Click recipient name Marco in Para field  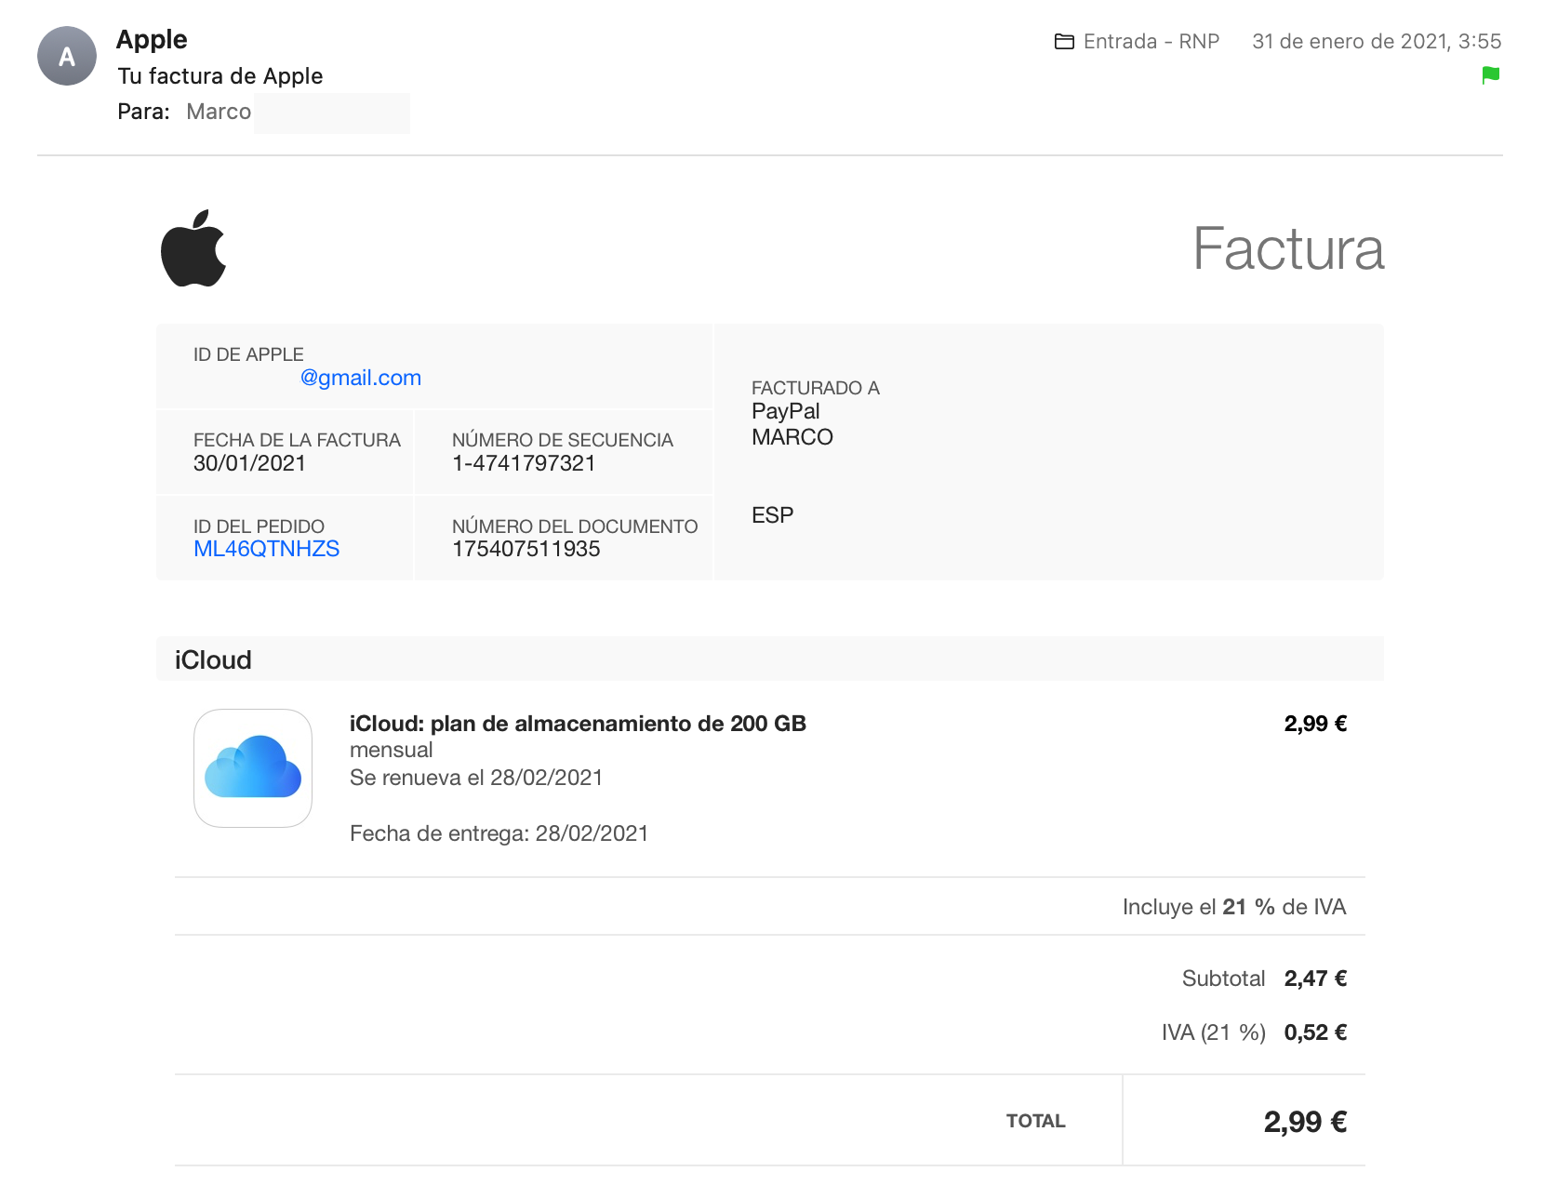(x=219, y=112)
